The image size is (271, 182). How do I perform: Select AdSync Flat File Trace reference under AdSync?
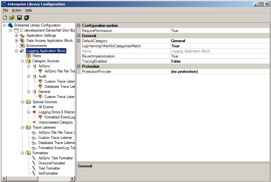[x=60, y=71]
